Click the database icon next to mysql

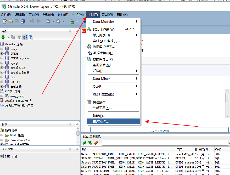(x=7, y=63)
